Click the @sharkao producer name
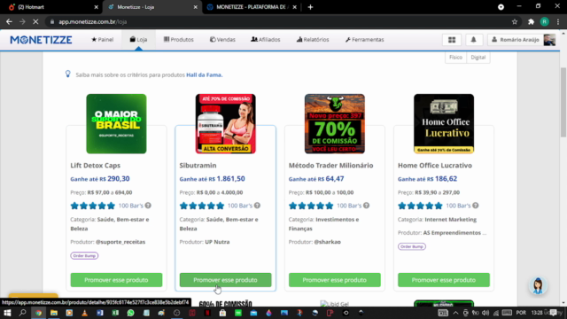This screenshot has width=567, height=319. click(327, 242)
